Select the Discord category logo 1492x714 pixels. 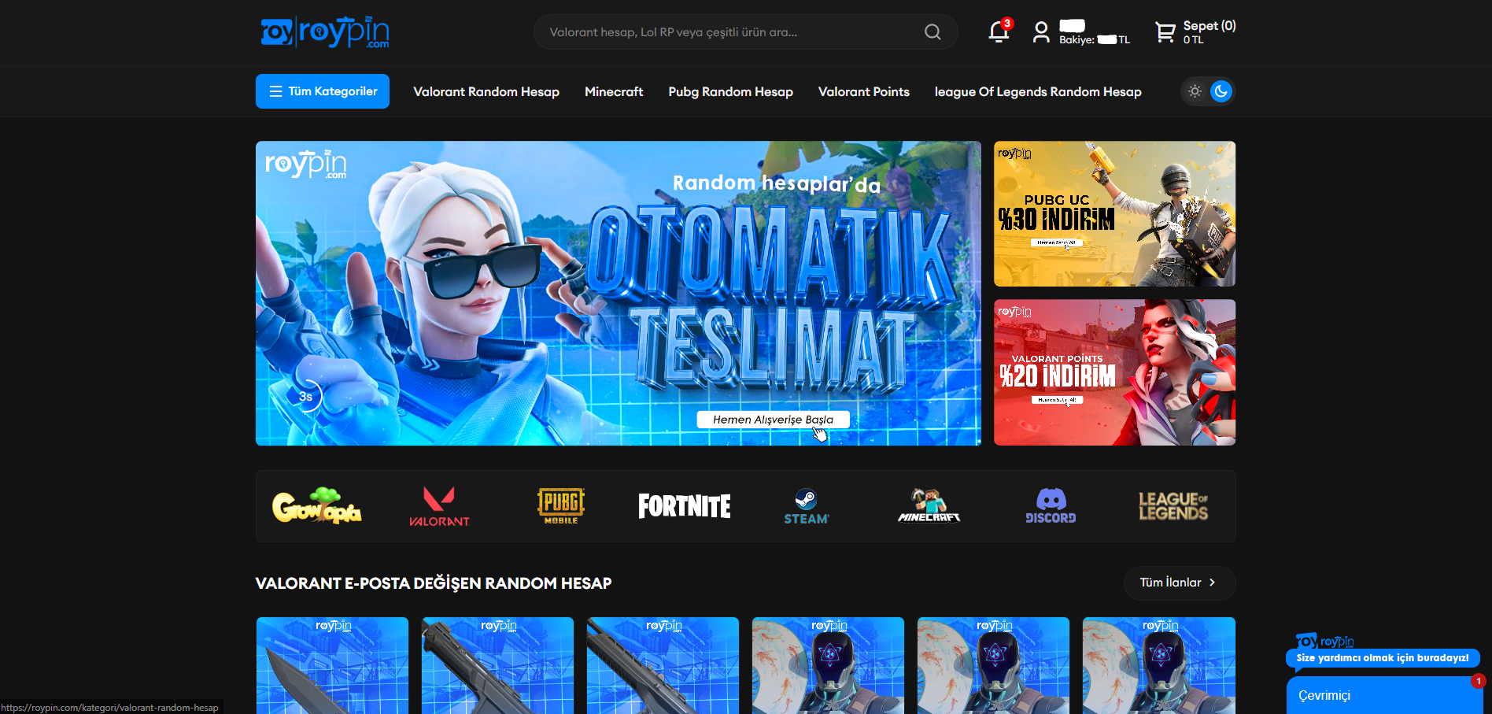1051,506
